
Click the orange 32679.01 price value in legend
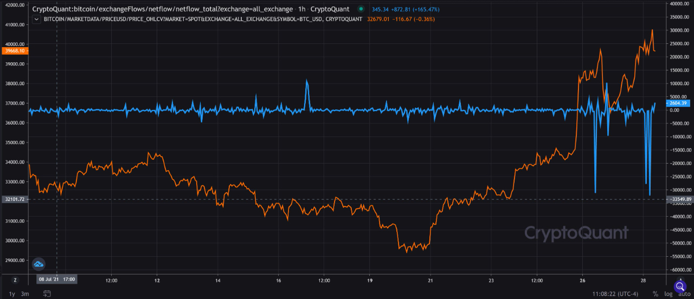377,19
